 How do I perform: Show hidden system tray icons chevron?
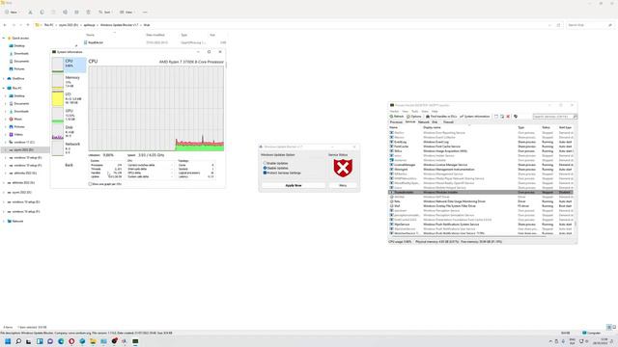(x=550, y=341)
